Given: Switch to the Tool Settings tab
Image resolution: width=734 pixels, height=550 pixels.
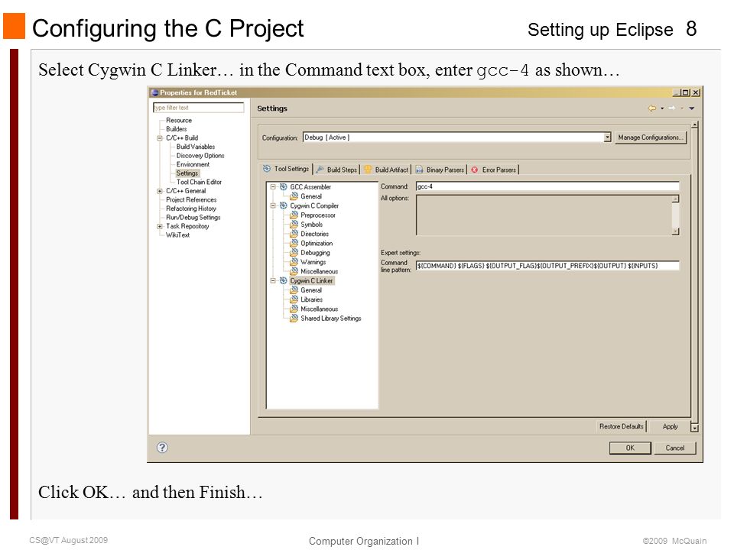Looking at the screenshot, I should click(x=286, y=169).
